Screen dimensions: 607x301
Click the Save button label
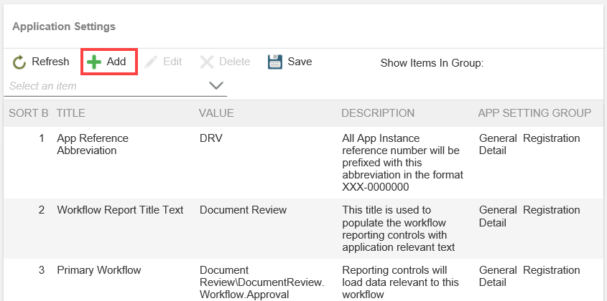(x=300, y=62)
